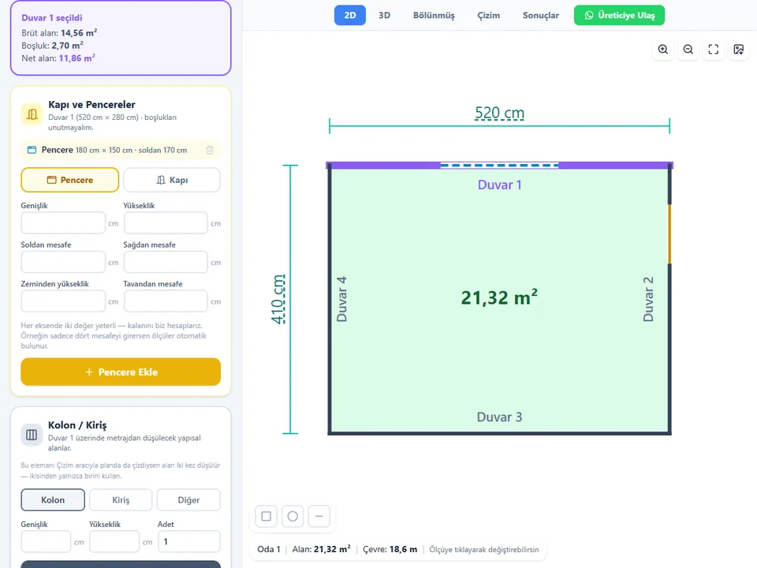Focus the Sağdan mesafe input field
This screenshot has height=568, width=757.
pos(166,262)
